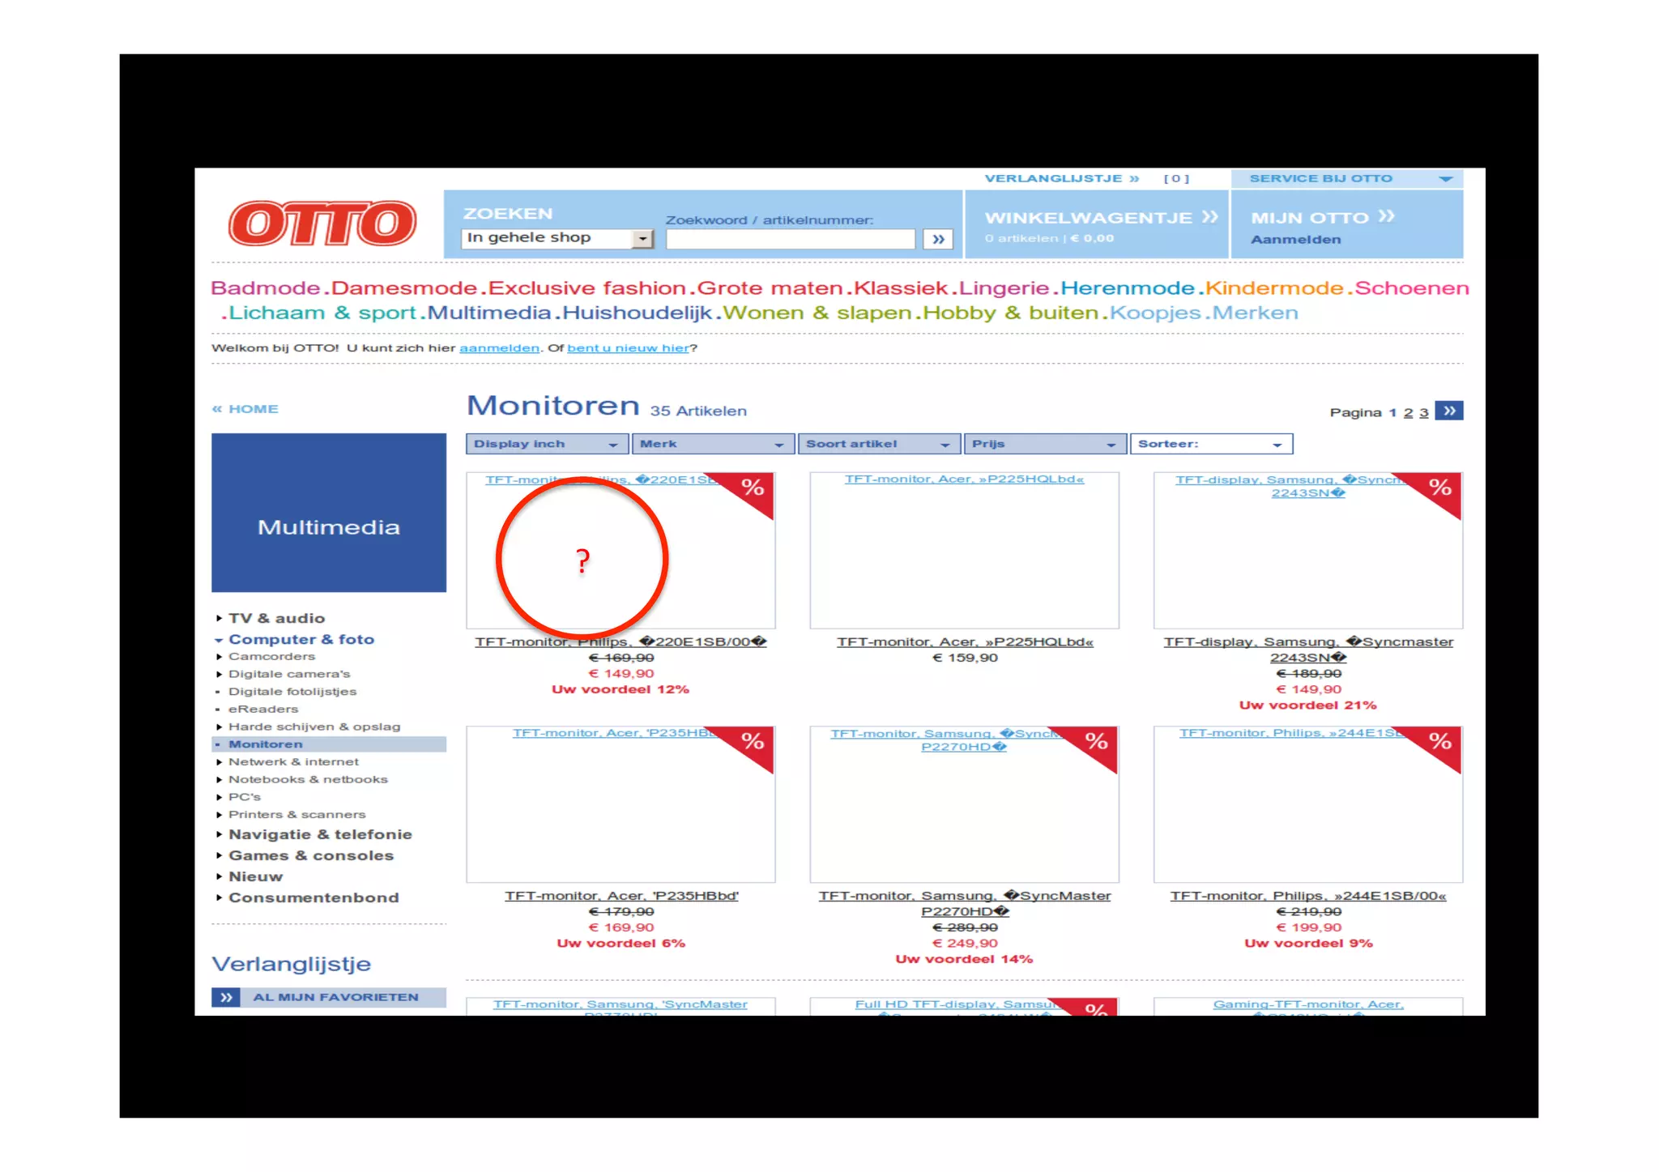Click the Mijn OTTO double-arrow icon

pos(1386,216)
